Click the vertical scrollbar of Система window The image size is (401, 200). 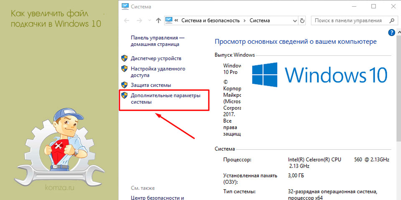[399, 115]
